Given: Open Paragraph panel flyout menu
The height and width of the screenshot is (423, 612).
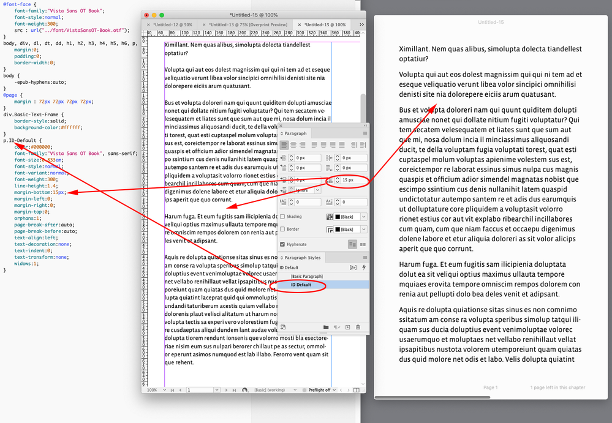Looking at the screenshot, I should click(365, 133).
